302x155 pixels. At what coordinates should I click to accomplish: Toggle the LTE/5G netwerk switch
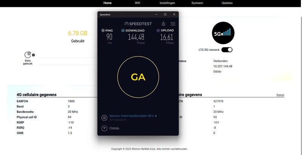point(227,50)
